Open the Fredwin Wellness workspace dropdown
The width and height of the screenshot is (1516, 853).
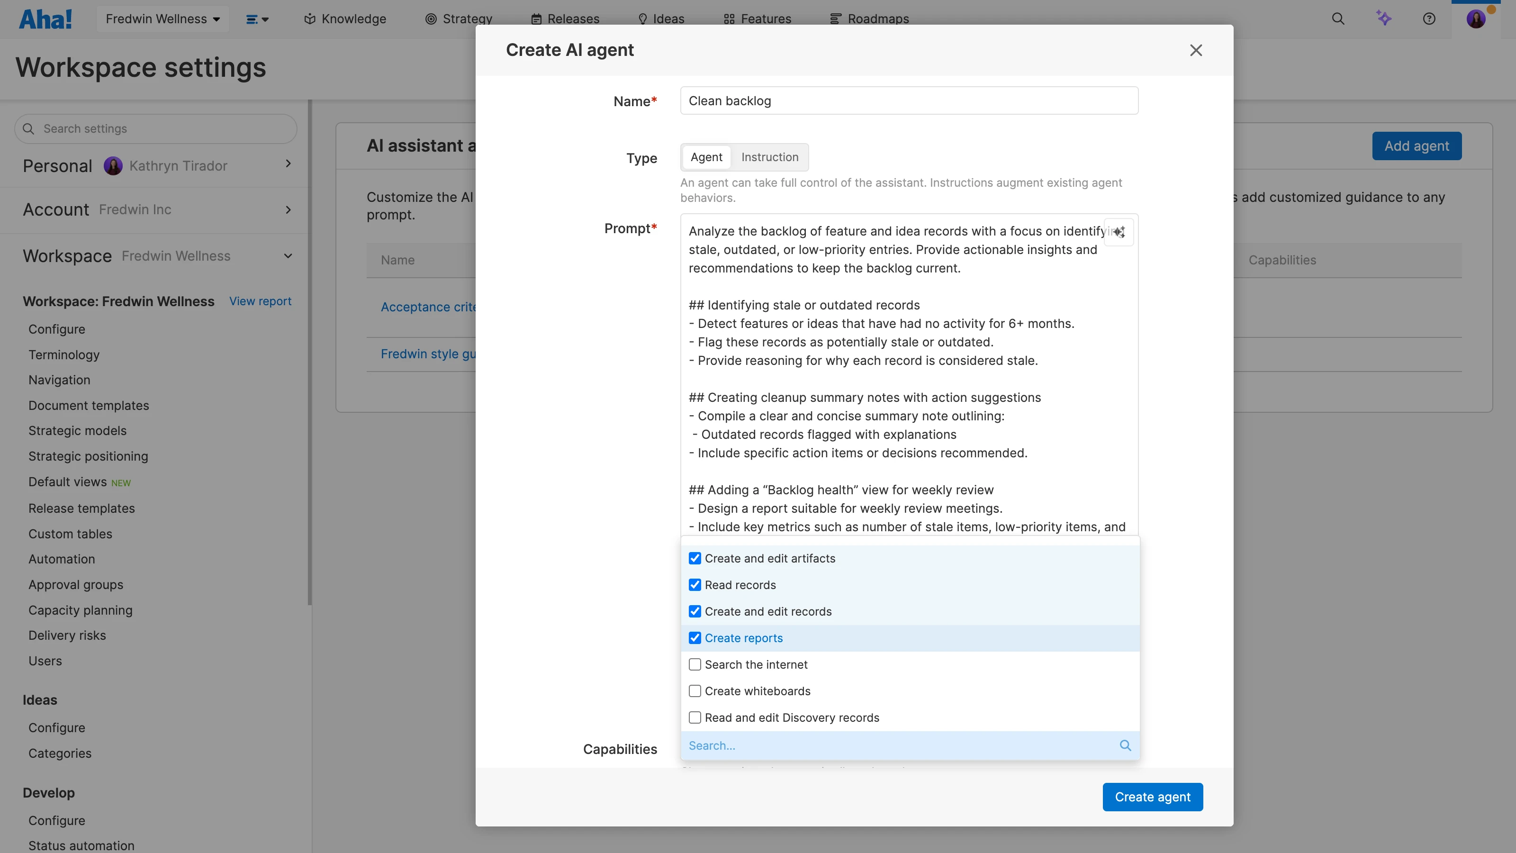pyautogui.click(x=162, y=19)
